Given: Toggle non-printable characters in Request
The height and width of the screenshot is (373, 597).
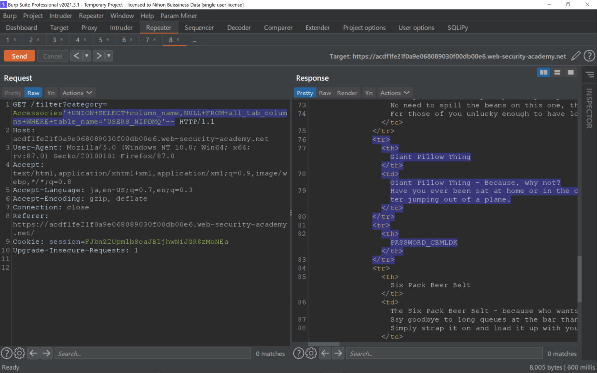Looking at the screenshot, I should (51, 93).
